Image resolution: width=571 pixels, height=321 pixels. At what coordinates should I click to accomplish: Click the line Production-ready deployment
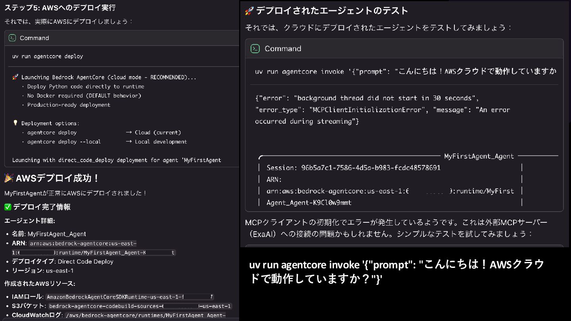69,105
